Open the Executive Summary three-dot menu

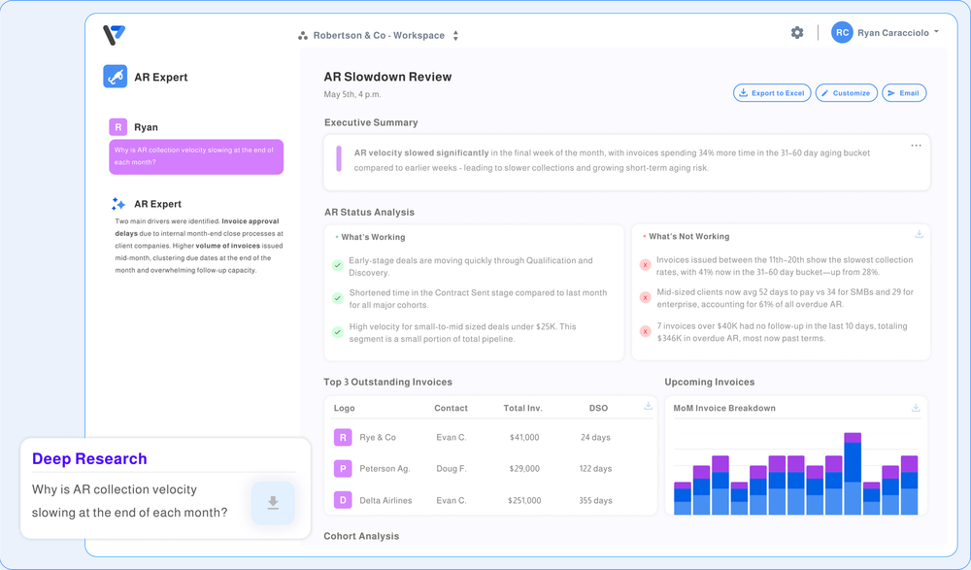(x=916, y=146)
